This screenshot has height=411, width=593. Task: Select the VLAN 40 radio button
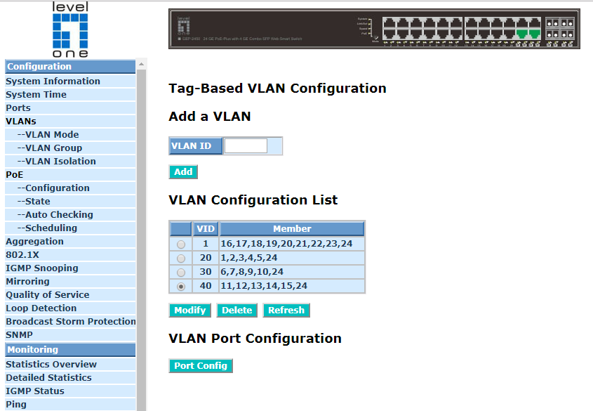[182, 287]
